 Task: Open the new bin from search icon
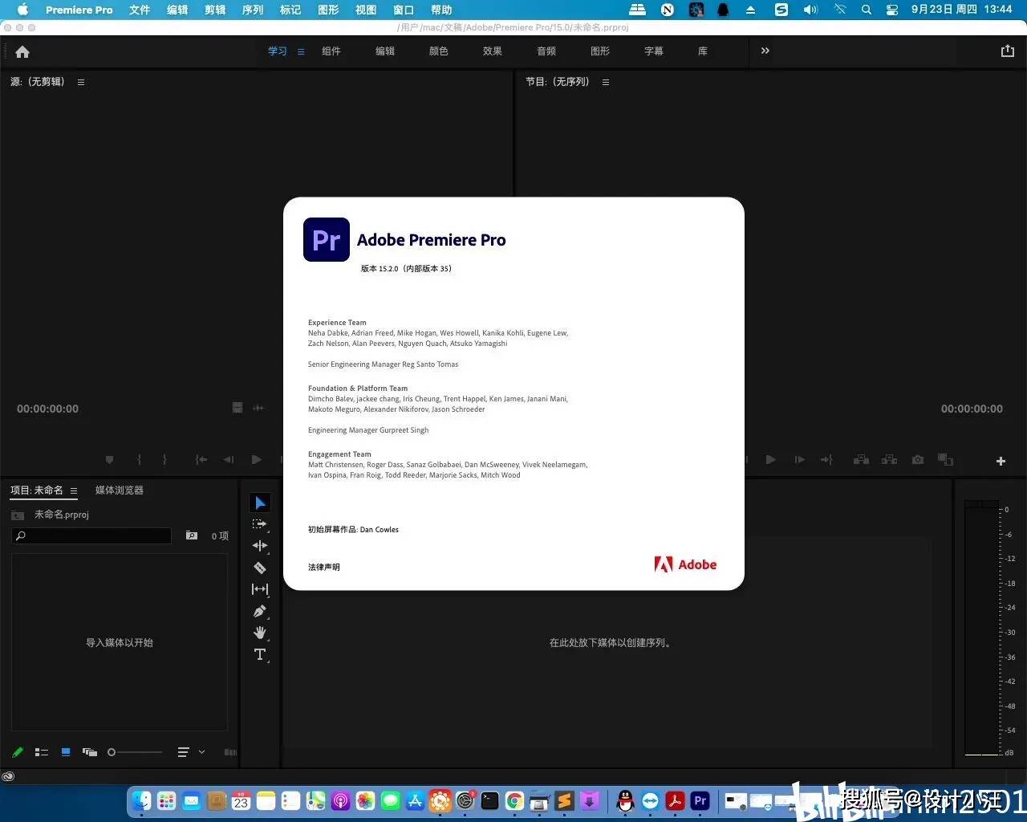(192, 535)
